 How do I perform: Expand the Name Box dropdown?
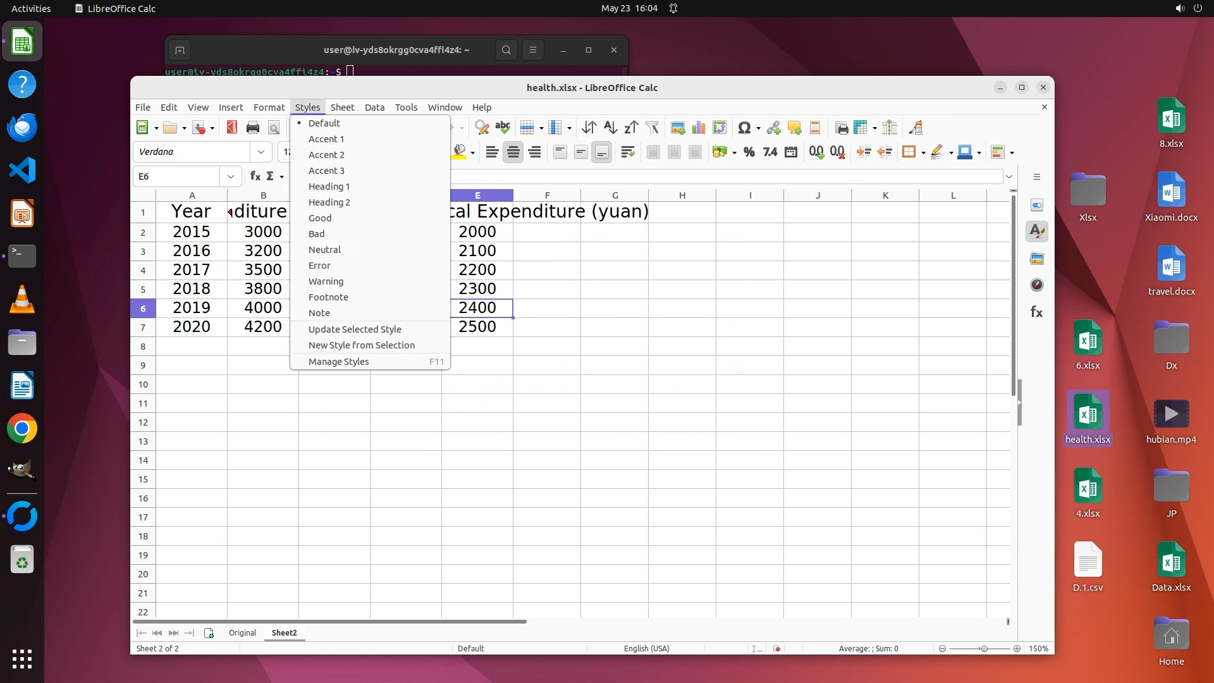231,176
